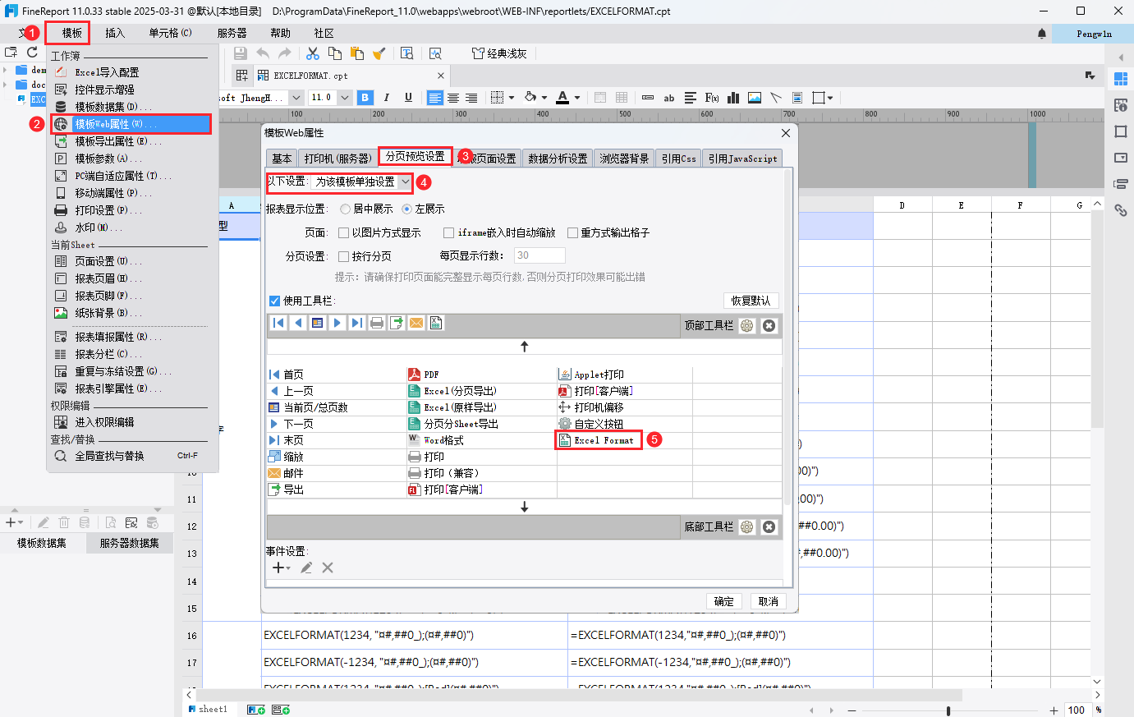Click the 恢复默认 restore defaults button
The width and height of the screenshot is (1134, 717).
(x=751, y=301)
